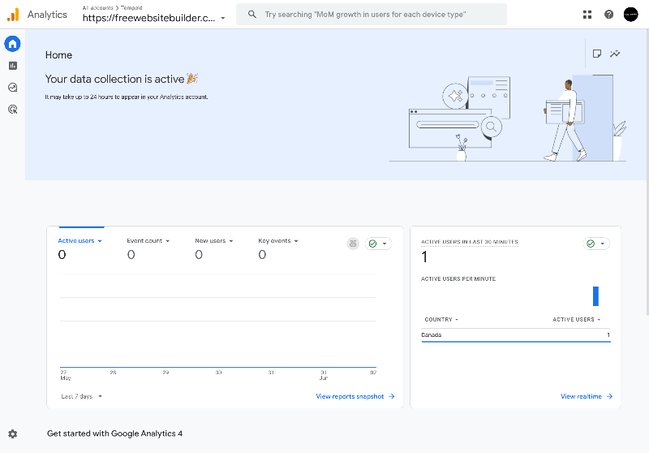The height and width of the screenshot is (453, 649).
Task: Click the comparison icon next to Key events
Action: (353, 244)
